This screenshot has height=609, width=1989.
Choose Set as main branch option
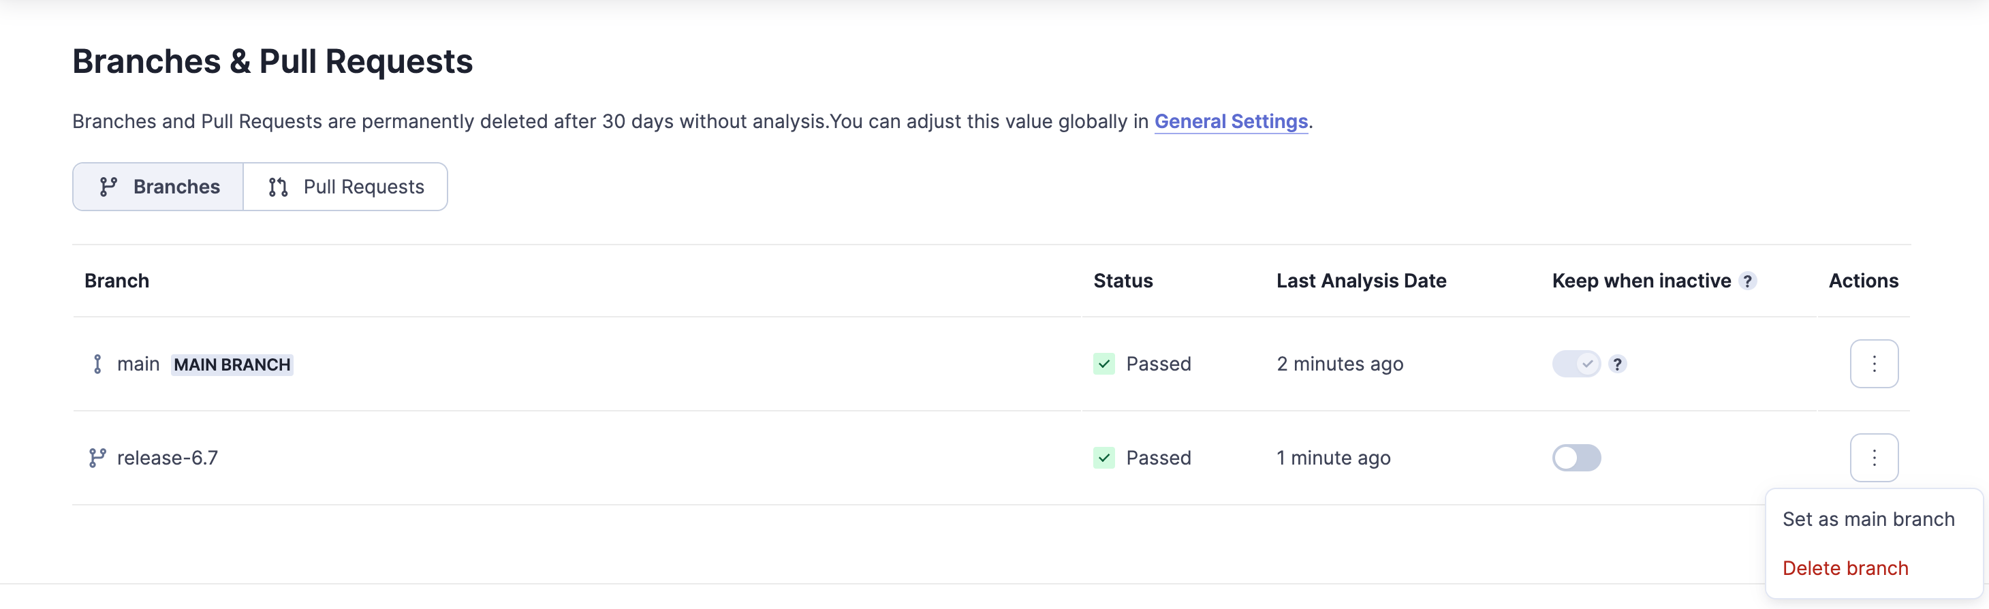[x=1868, y=520]
